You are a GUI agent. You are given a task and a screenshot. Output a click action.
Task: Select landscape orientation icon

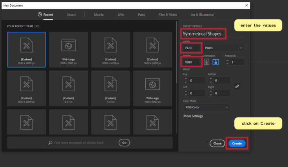point(216,62)
